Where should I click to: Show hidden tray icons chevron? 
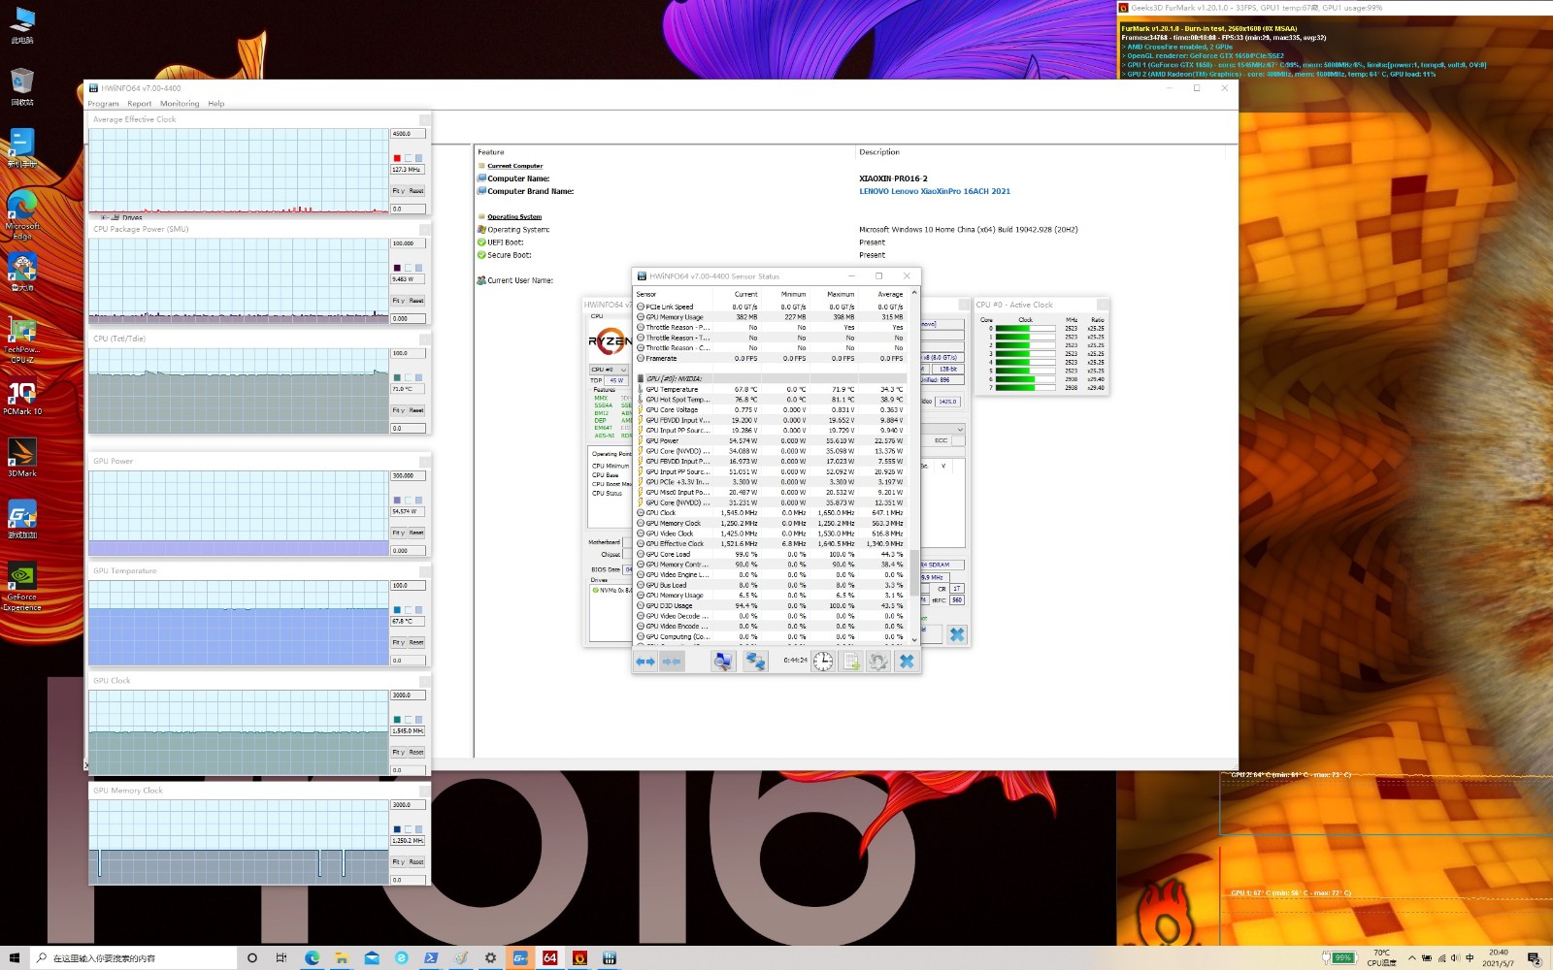pyautogui.click(x=1411, y=958)
